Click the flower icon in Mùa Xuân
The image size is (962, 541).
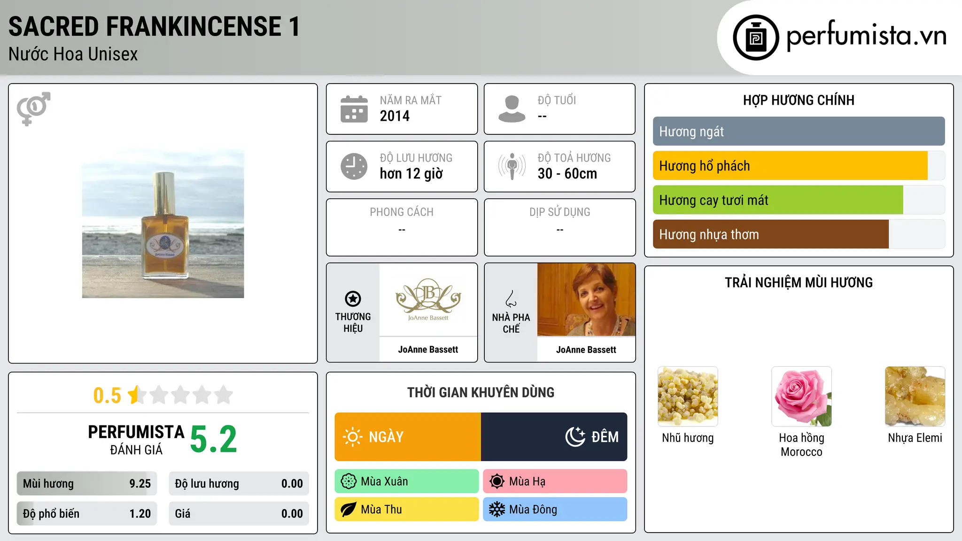[x=349, y=481]
